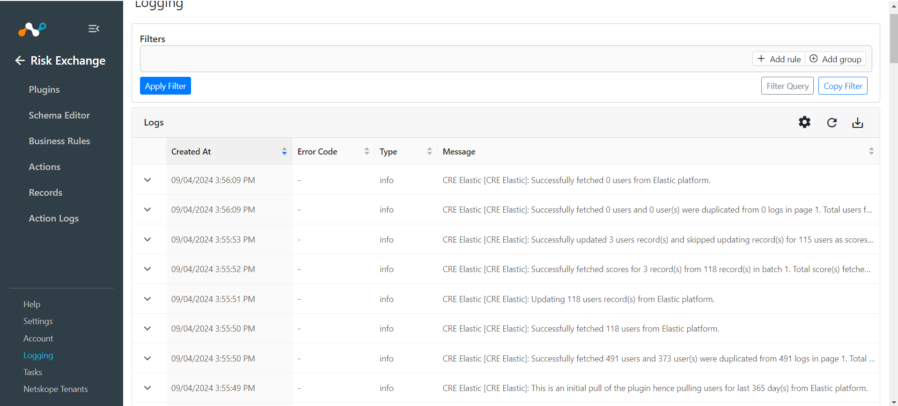Click the message 'Successfully fetched scores for 3 record(s)'
The image size is (898, 406).
coord(656,269)
